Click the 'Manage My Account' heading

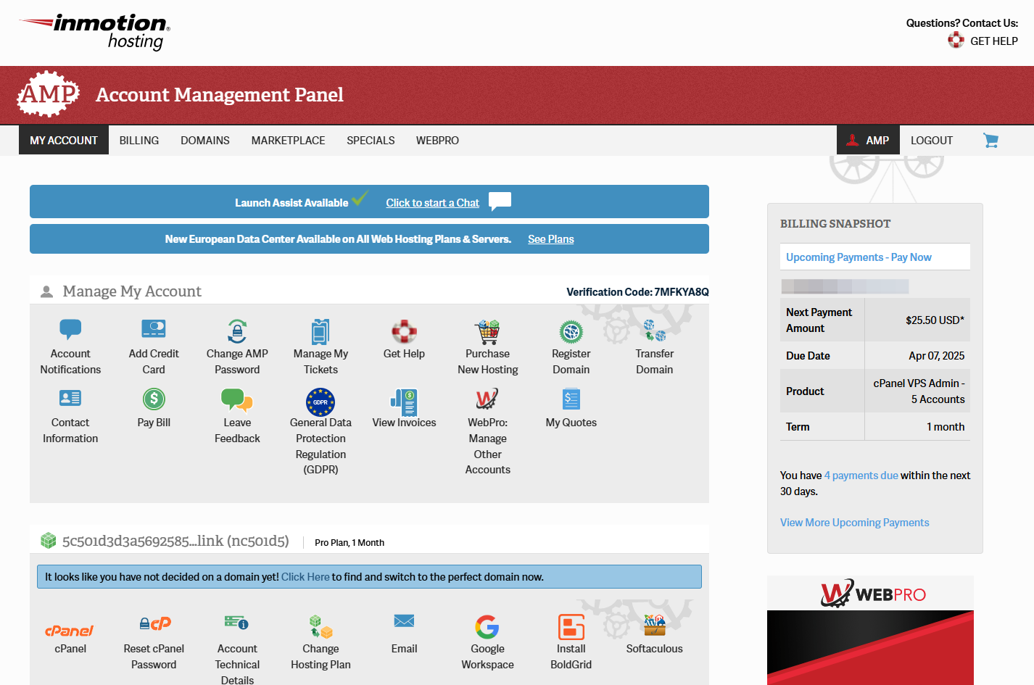[132, 291]
